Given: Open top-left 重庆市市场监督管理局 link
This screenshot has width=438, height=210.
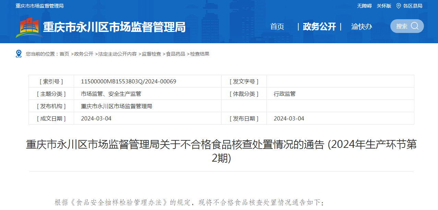Looking at the screenshot, I should point(39,6).
